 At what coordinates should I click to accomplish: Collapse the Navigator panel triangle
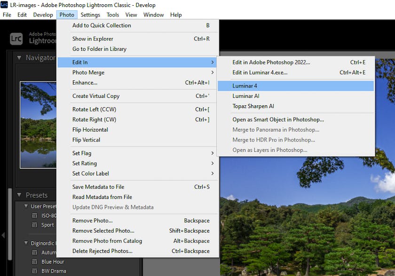point(19,58)
